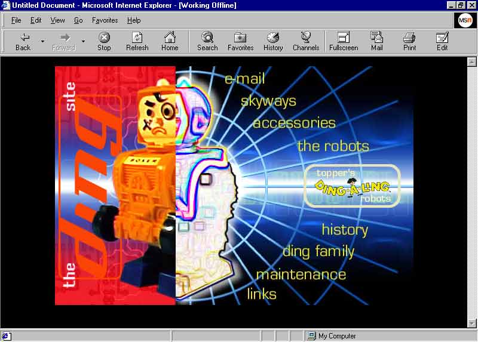Go to the Home page
This screenshot has height=342, width=478.
point(170,42)
